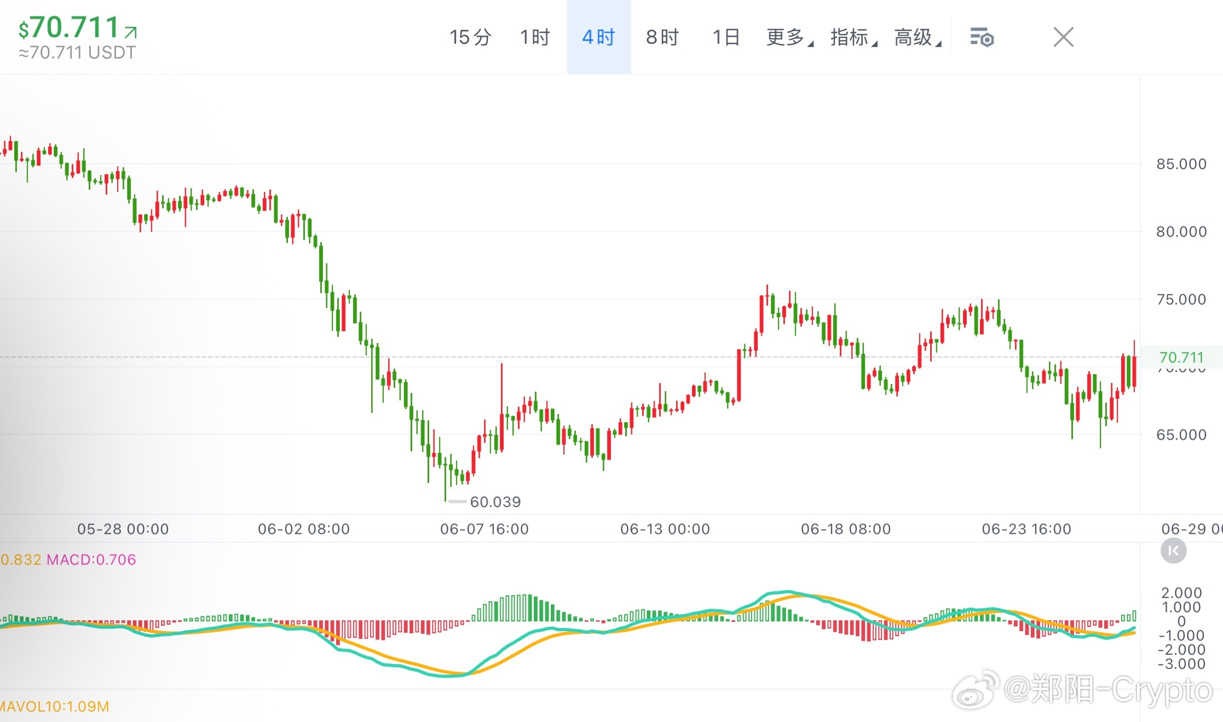Click the 06-13 00:00 time label
This screenshot has width=1223, height=722.
[665, 529]
